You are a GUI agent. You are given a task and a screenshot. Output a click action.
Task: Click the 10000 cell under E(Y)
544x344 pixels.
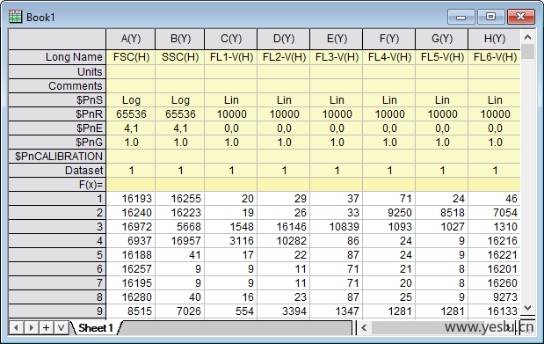click(x=337, y=114)
